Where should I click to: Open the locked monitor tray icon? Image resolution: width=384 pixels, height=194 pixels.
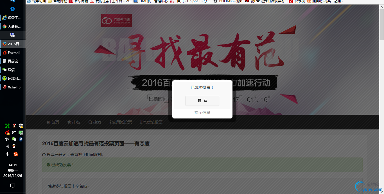[21, 133]
